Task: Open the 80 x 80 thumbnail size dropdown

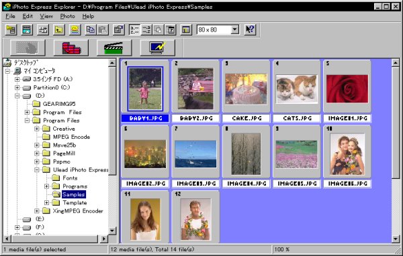Action: pyautogui.click(x=234, y=29)
